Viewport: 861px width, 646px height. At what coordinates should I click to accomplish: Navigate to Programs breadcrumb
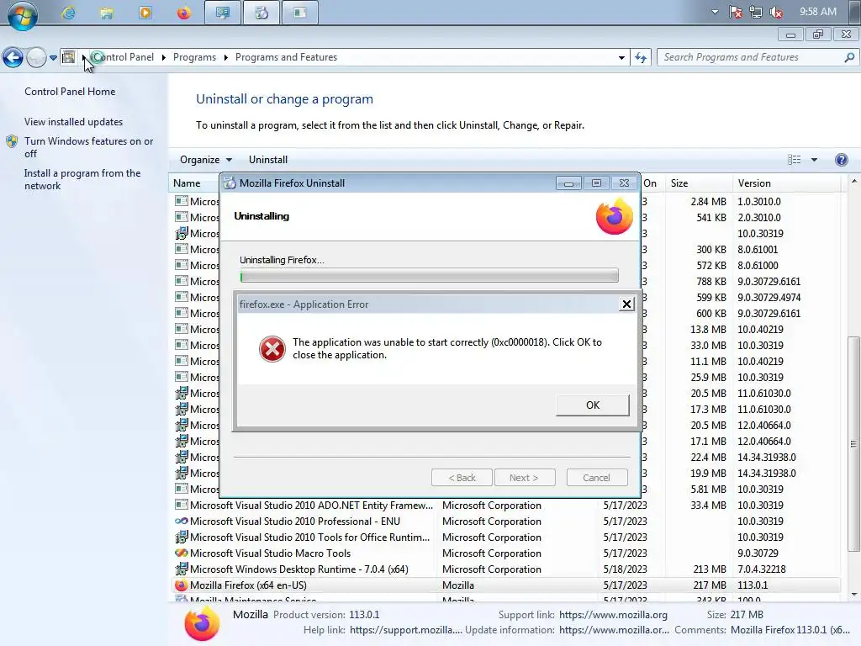(x=194, y=57)
